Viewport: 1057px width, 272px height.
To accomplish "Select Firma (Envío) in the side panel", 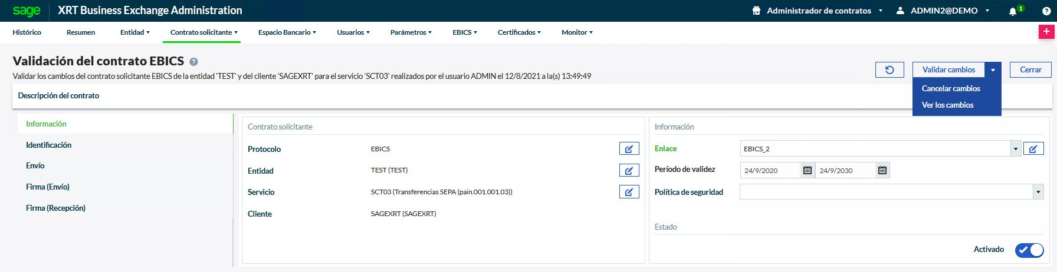I will [x=48, y=187].
